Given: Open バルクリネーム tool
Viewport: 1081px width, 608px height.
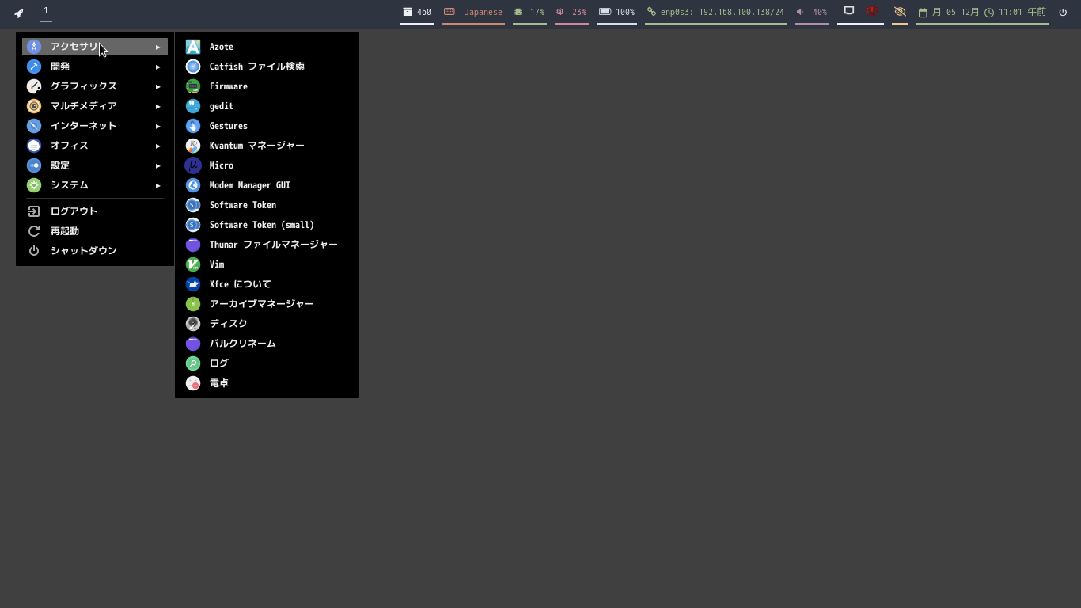Looking at the screenshot, I should (x=267, y=344).
